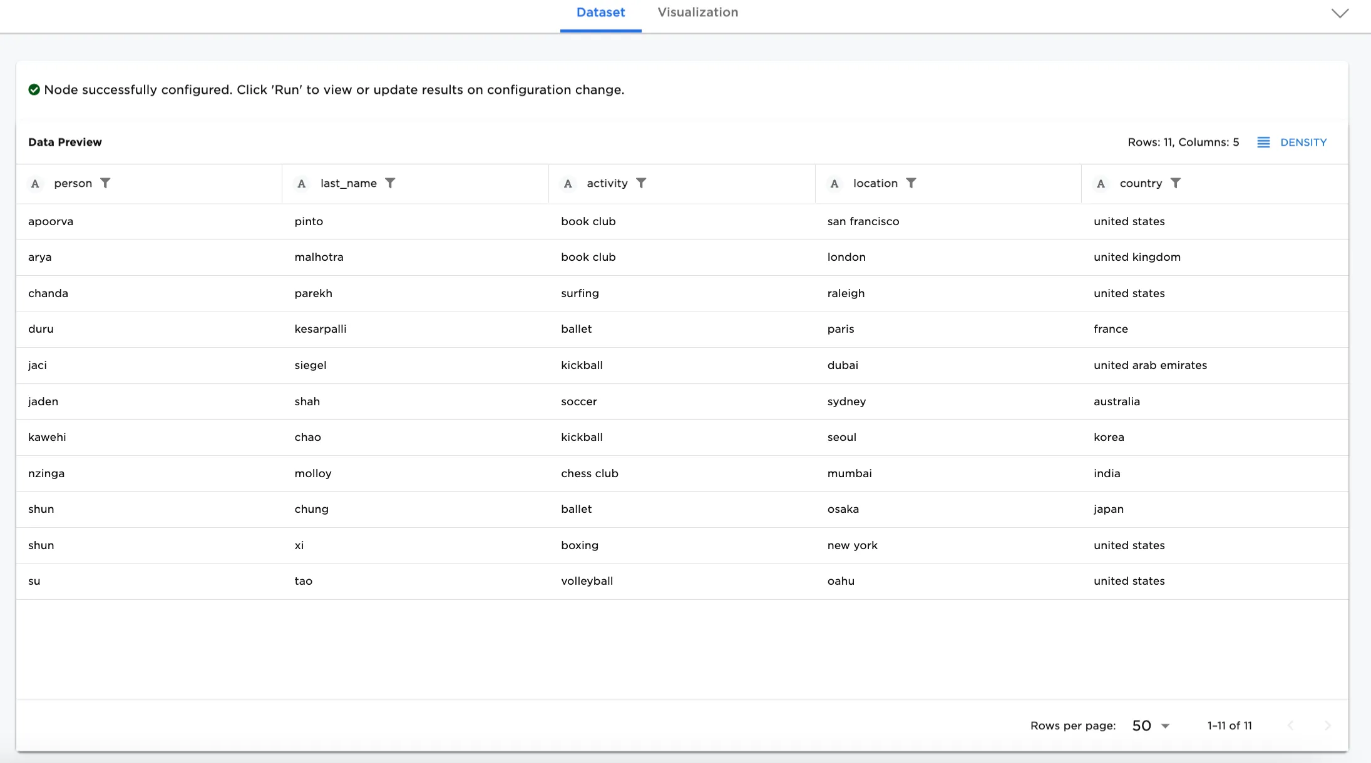Image resolution: width=1371 pixels, height=763 pixels.
Task: Open the filter for the person column
Action: [106, 183]
